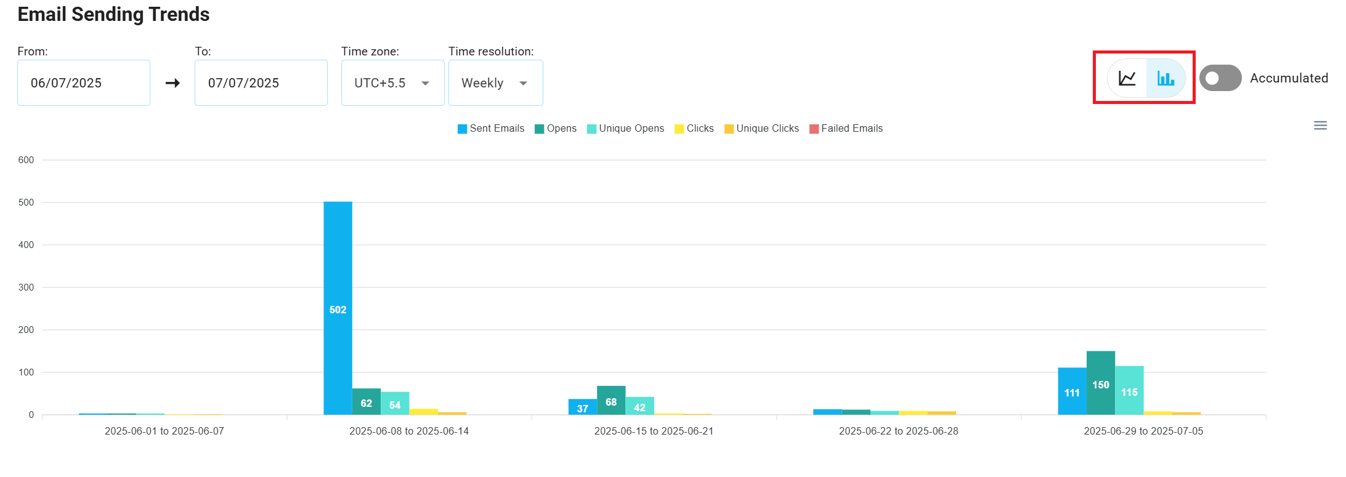
Task: Click the 502 Sent Emails bar
Action: tap(338, 308)
